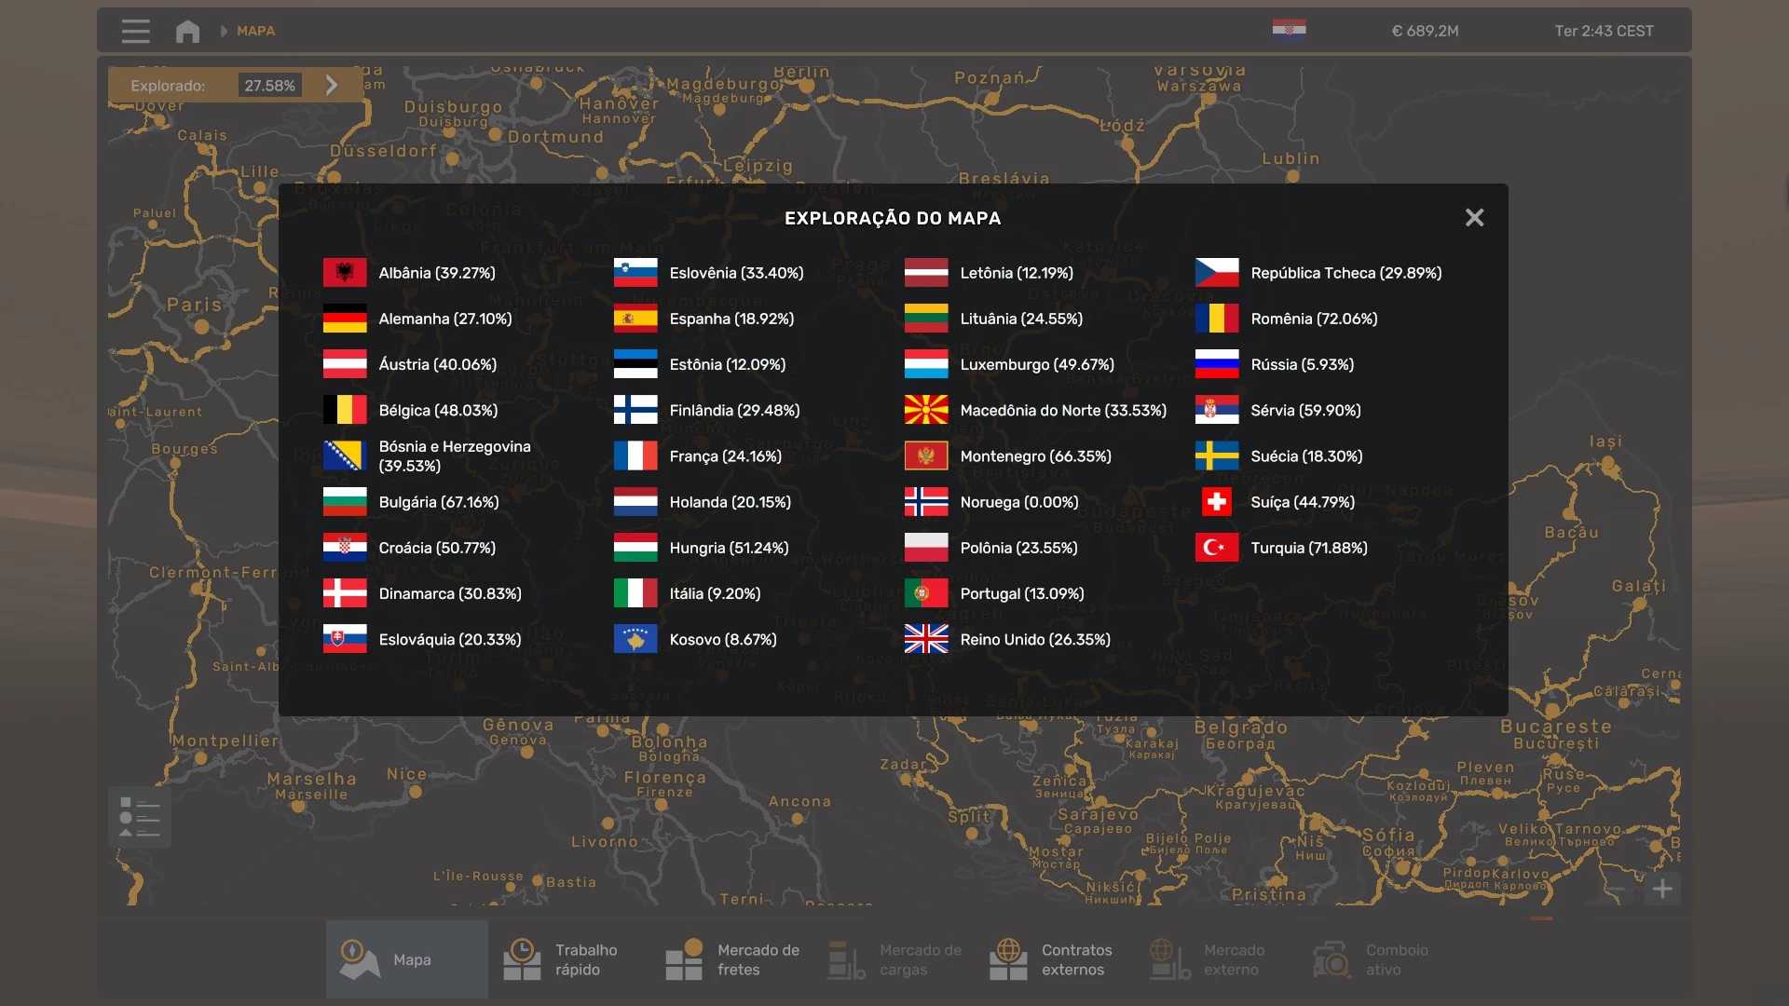Select Contratos externos tab

point(1053,959)
